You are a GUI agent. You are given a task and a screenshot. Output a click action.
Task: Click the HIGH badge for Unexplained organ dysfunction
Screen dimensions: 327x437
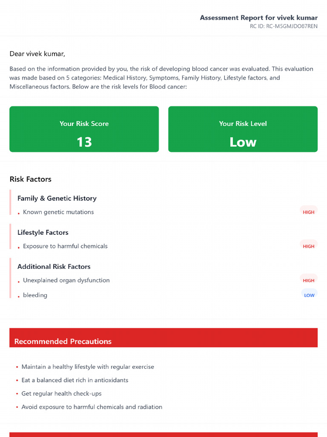tap(309, 280)
